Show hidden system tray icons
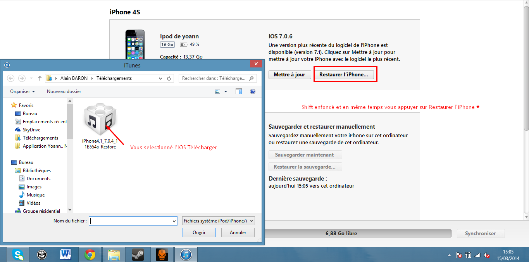Screen dimensions: 529x262 pos(449,255)
